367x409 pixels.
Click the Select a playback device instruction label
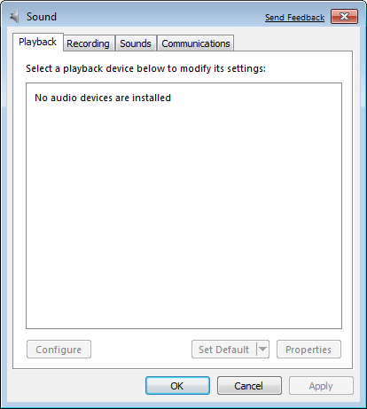(145, 68)
